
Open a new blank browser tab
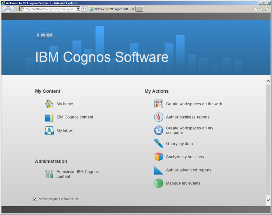pos(139,9)
